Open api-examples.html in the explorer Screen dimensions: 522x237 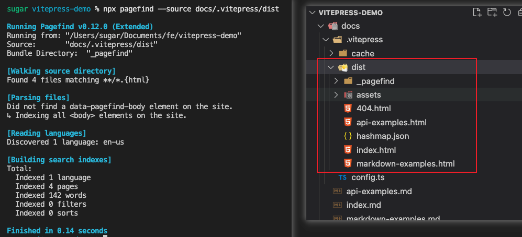(x=392, y=123)
